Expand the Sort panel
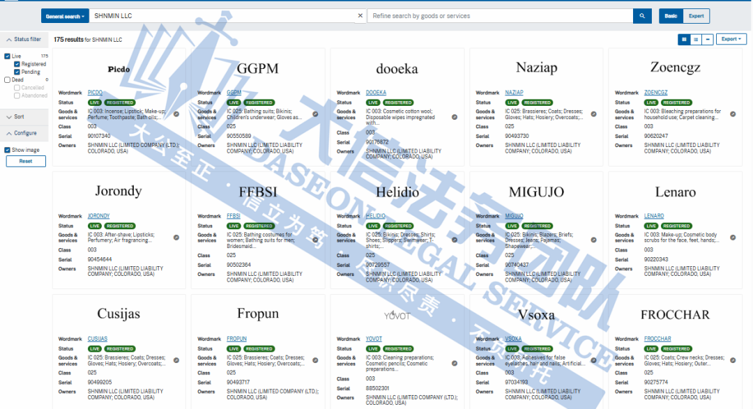Screen dimensions: 753x409 pyautogui.click(x=20, y=117)
